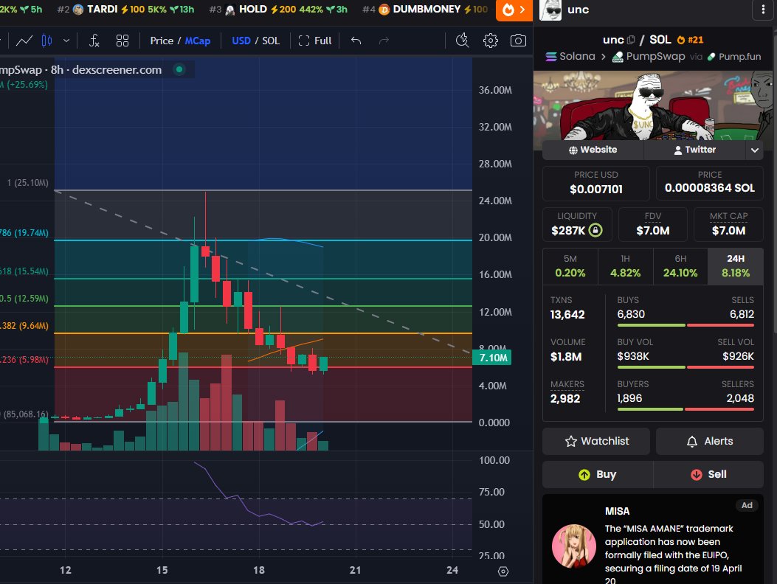Click the unc profile avatar icon

click(550, 10)
